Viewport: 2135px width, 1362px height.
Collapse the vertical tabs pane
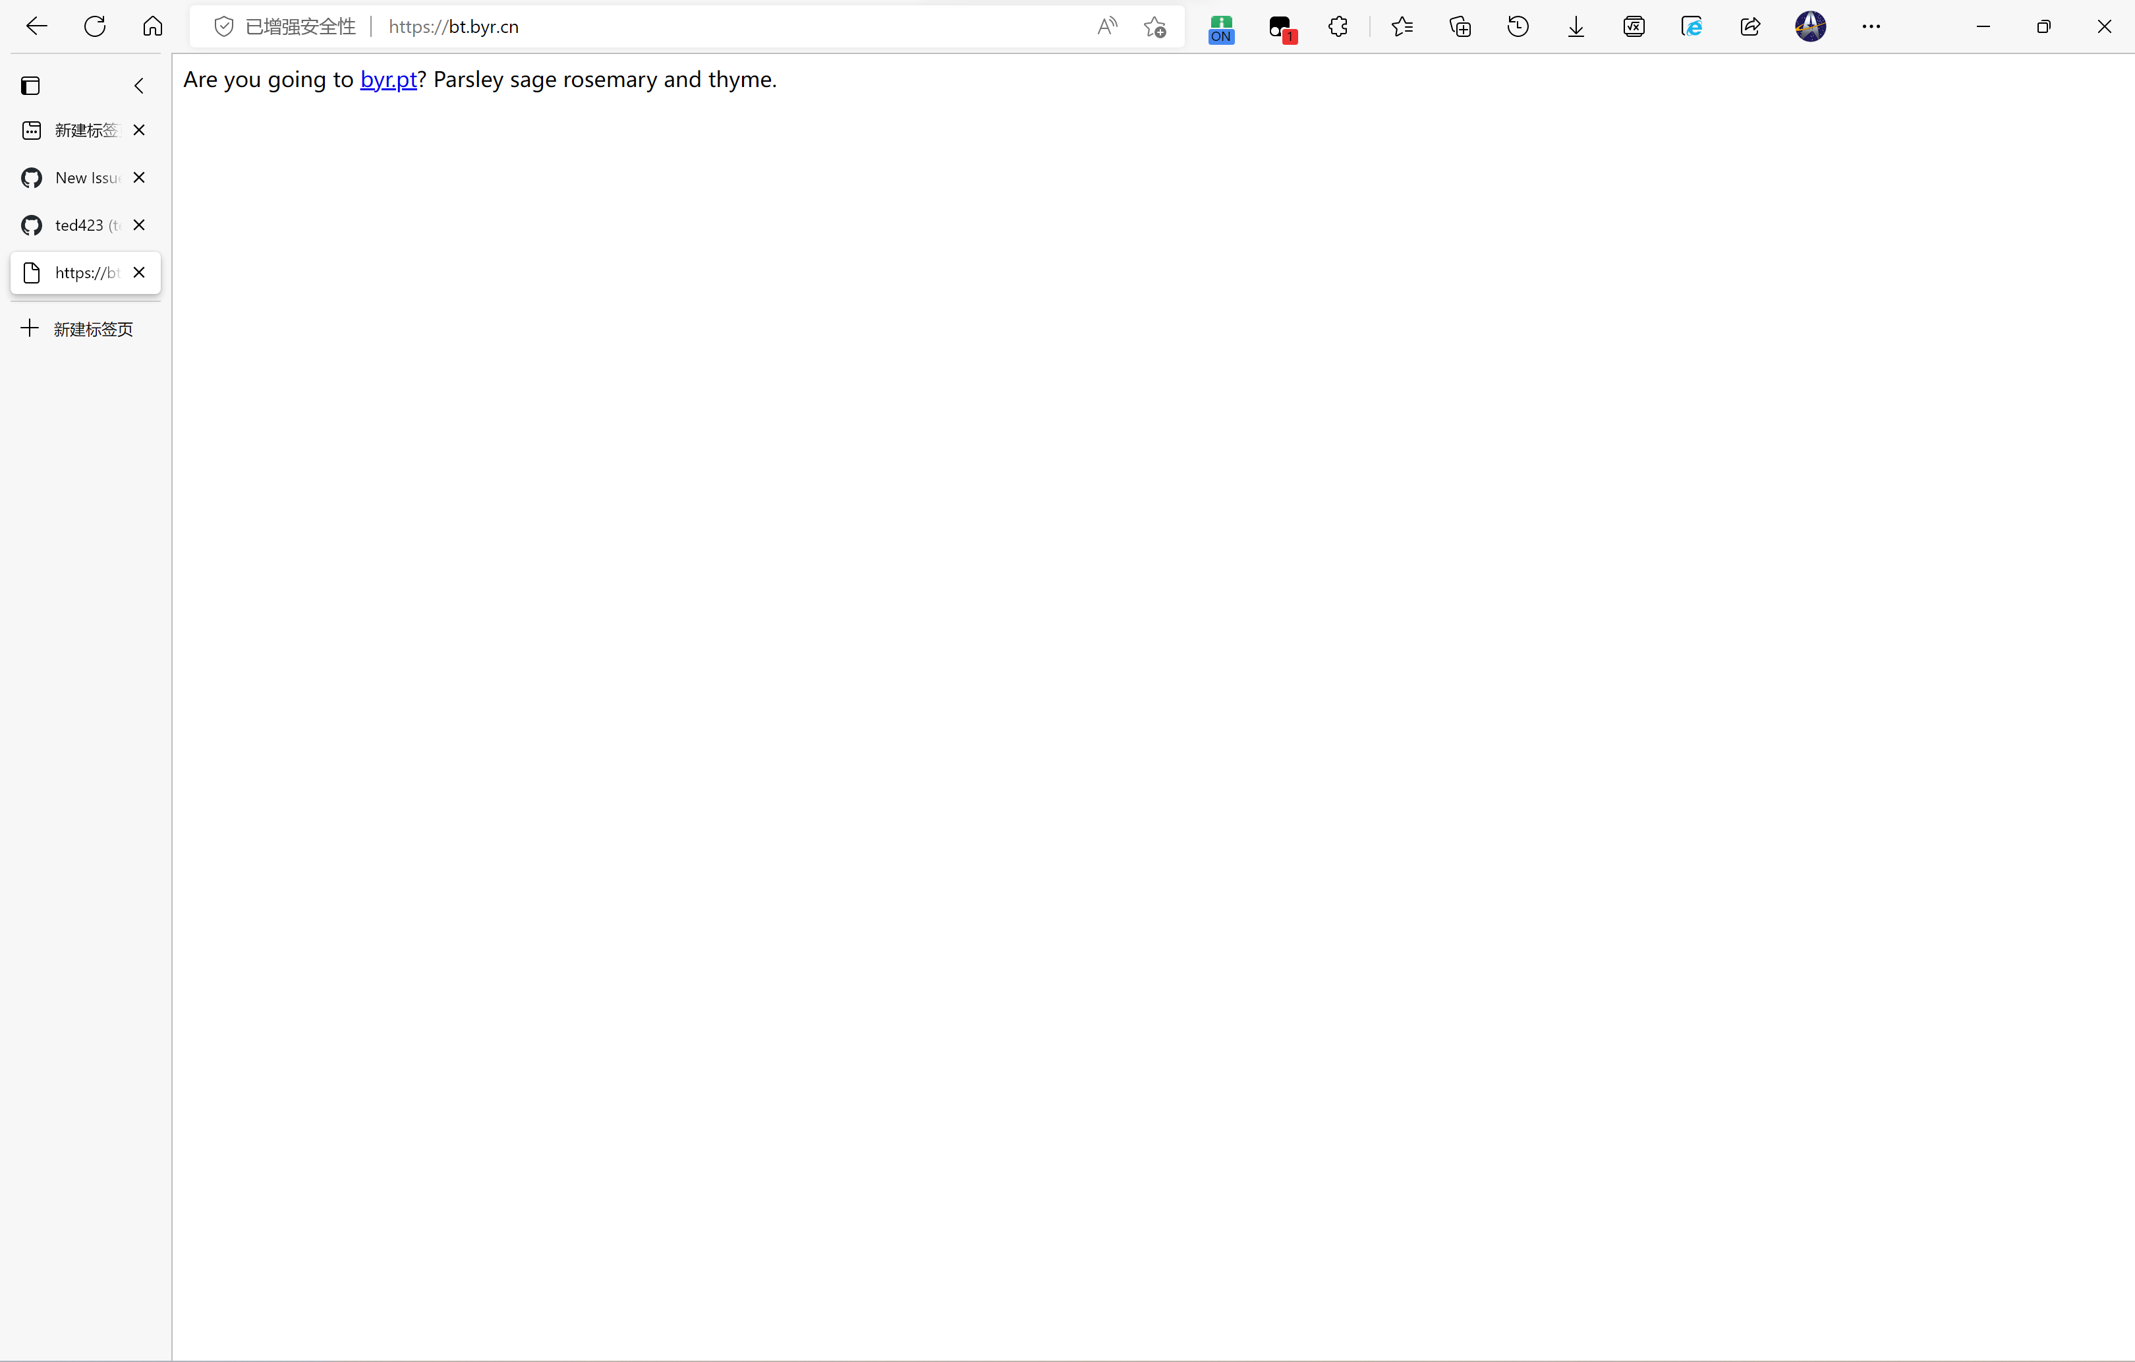coord(138,86)
